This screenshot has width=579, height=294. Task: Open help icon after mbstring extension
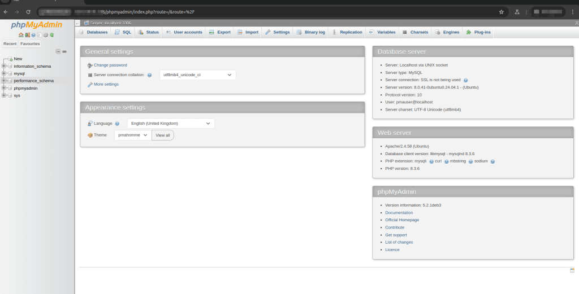pyautogui.click(x=471, y=161)
